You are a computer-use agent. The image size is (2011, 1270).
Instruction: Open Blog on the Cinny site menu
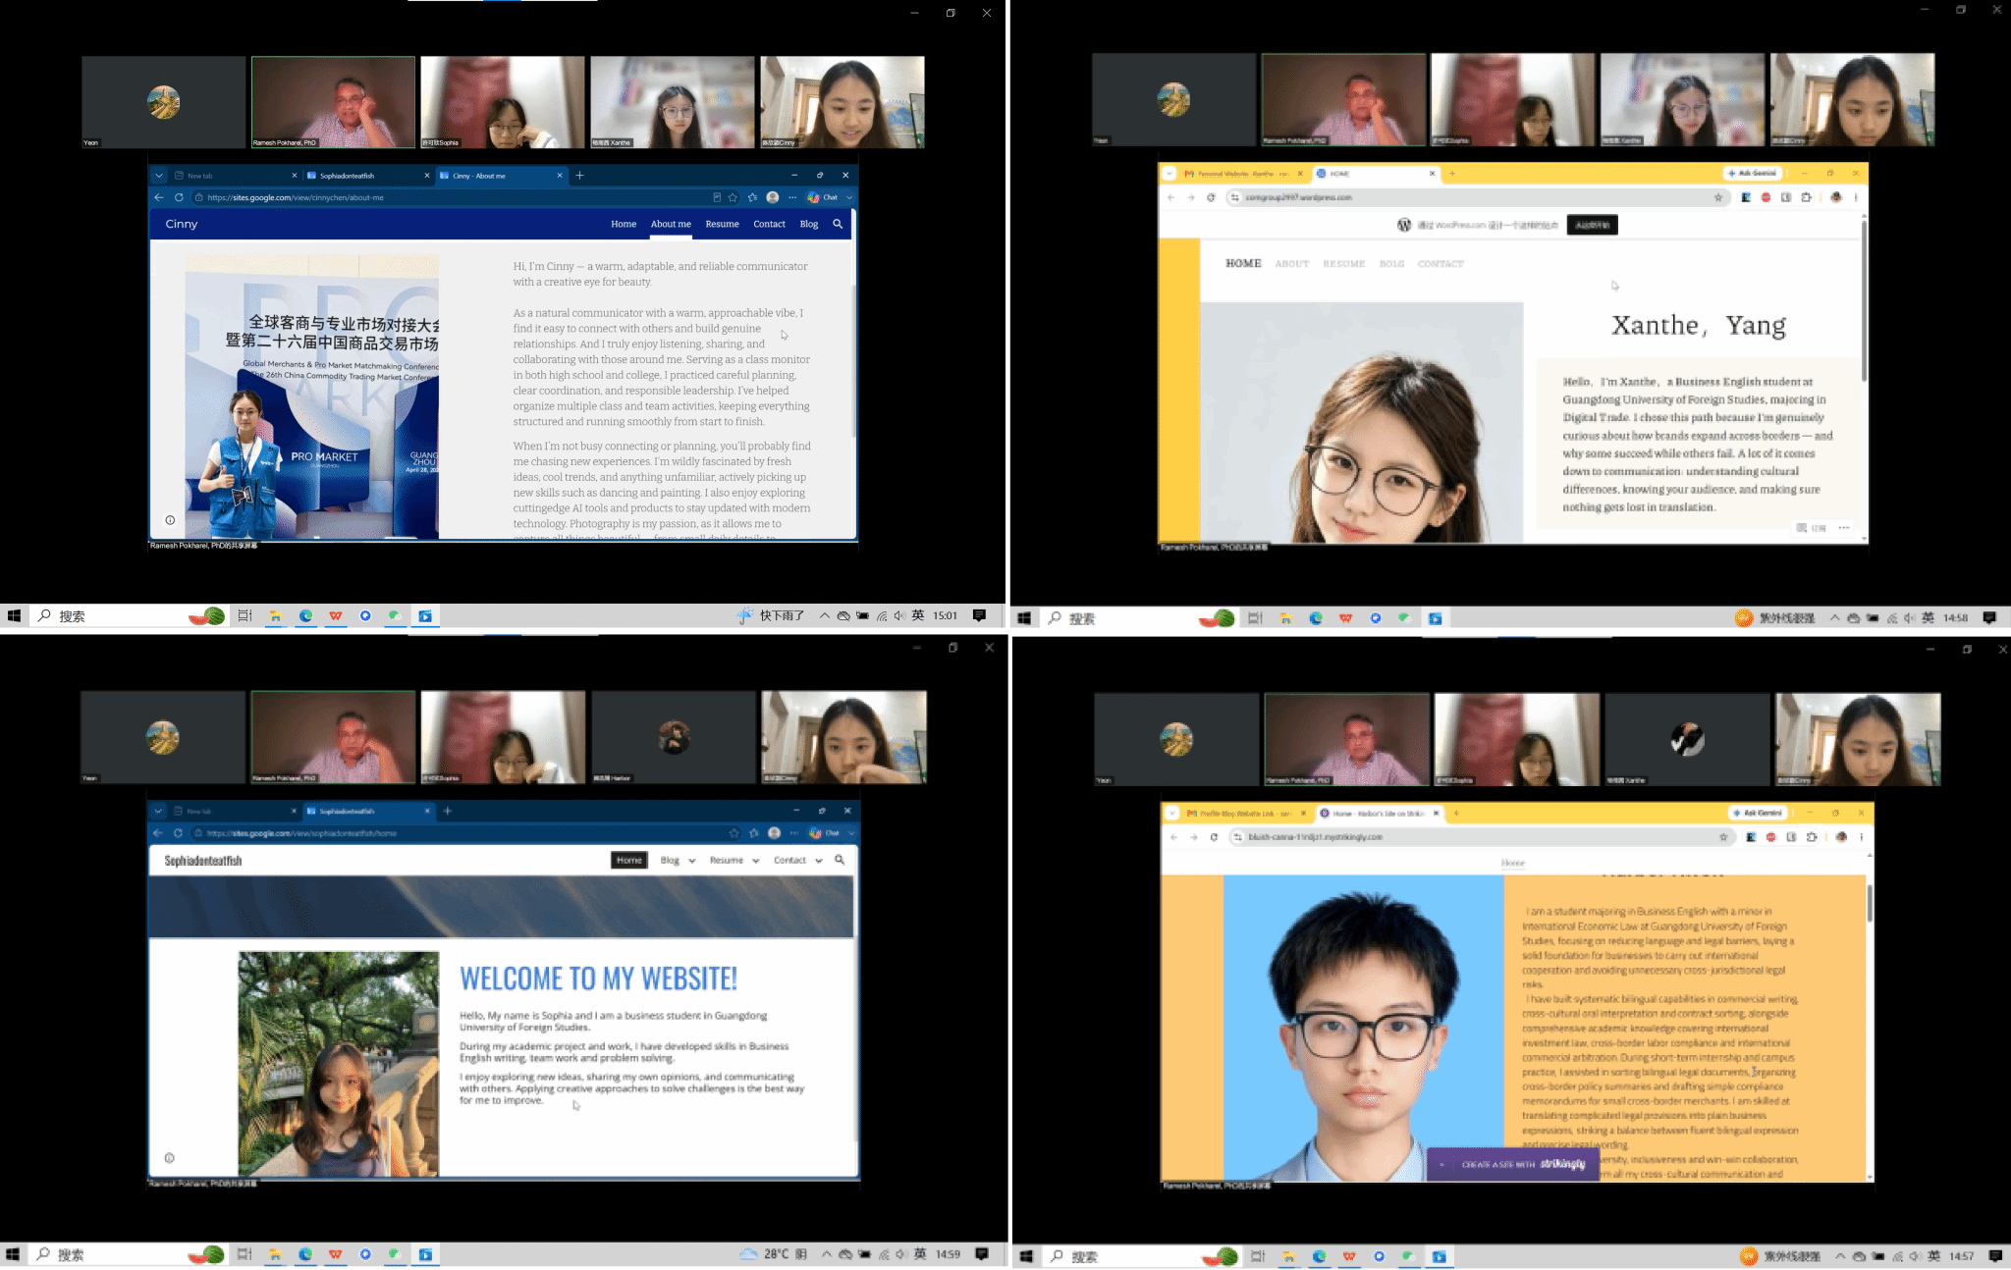click(808, 224)
